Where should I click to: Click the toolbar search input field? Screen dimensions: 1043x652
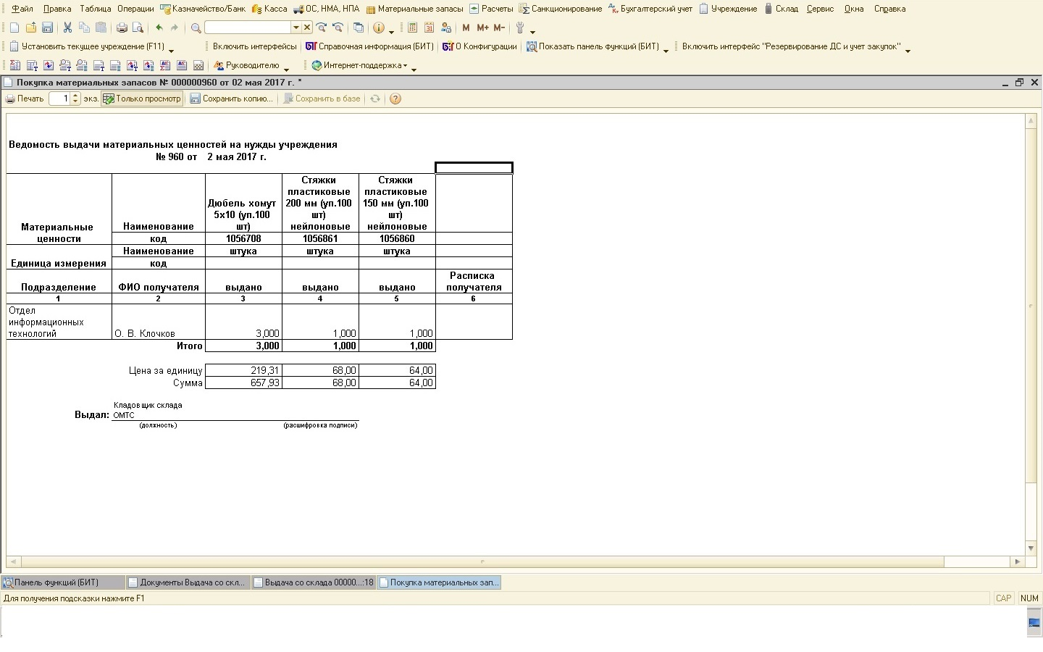248,28
